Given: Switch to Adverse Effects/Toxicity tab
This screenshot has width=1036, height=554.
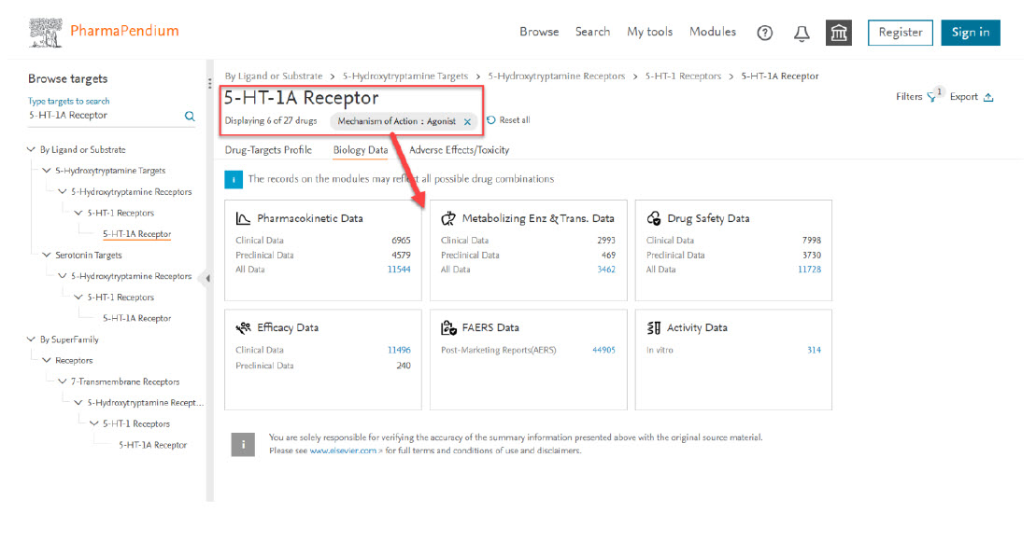Looking at the screenshot, I should pos(459,149).
